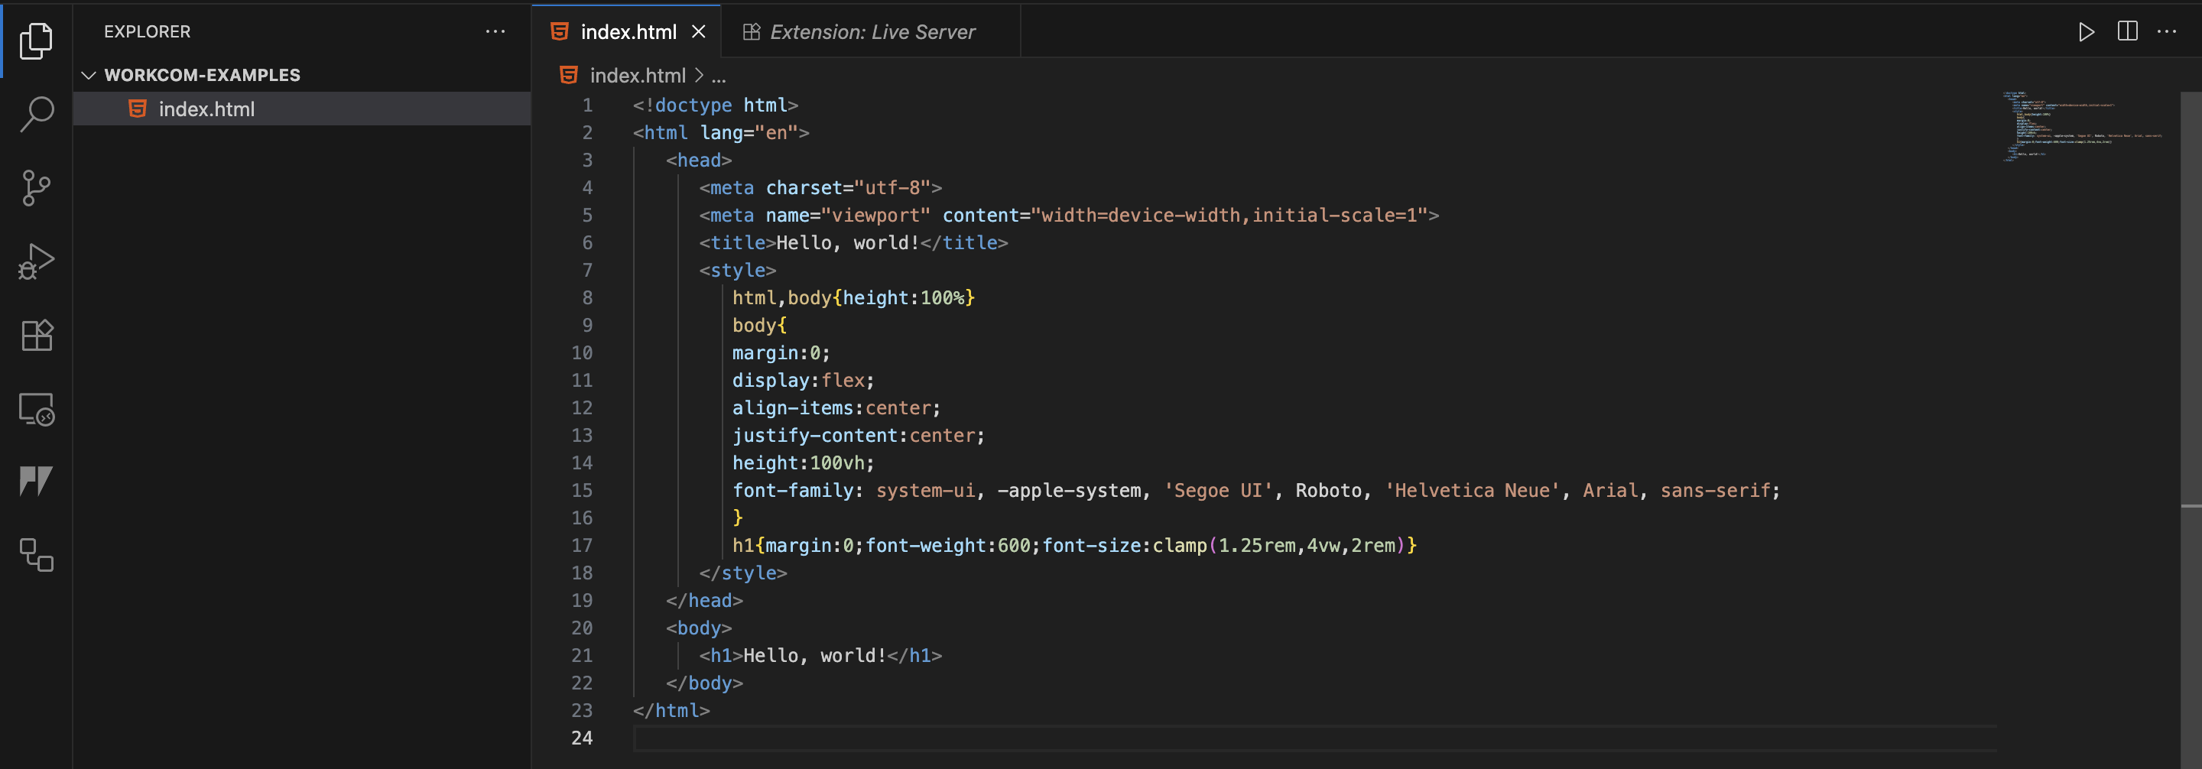Switch to the index.html editor tab

pos(628,32)
